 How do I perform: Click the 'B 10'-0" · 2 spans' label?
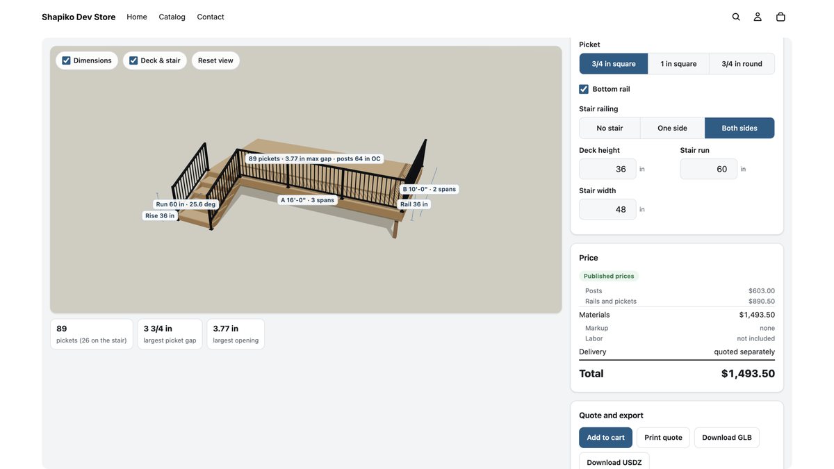[x=430, y=189]
